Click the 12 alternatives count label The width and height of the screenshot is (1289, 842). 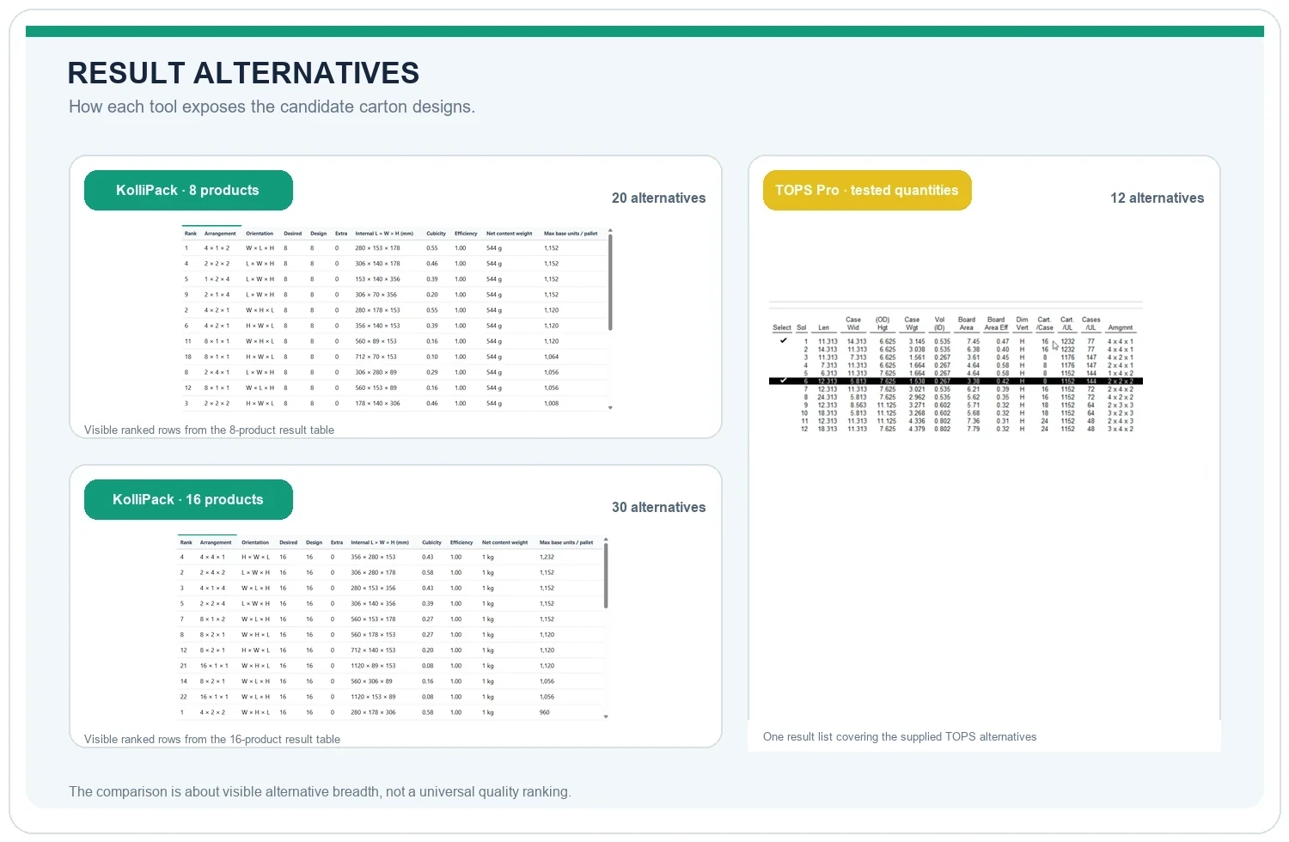pos(1157,198)
